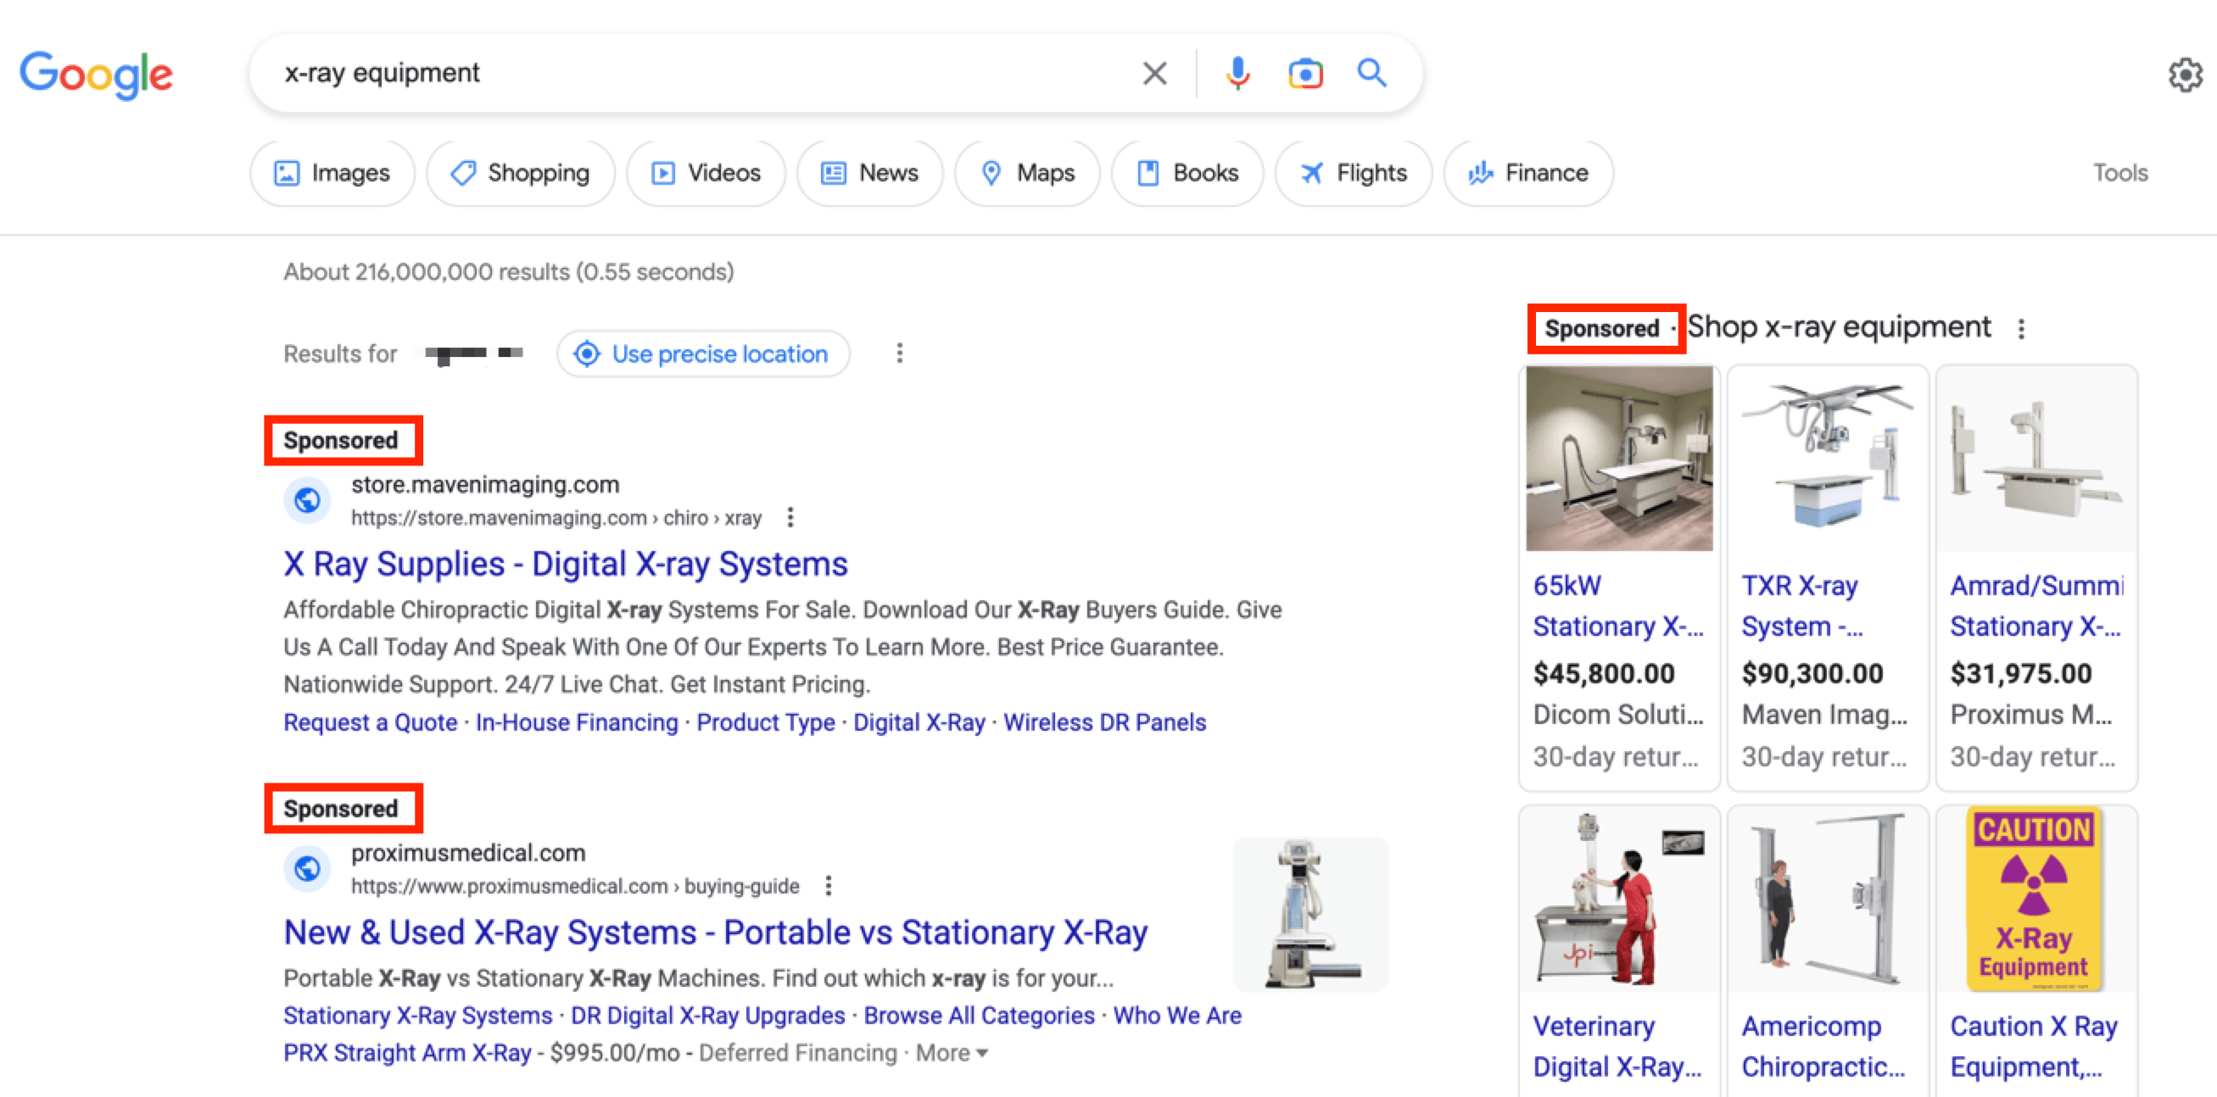This screenshot has width=2217, height=1097.
Task: Click the Wireless DR Panels sitelink
Action: click(1104, 722)
